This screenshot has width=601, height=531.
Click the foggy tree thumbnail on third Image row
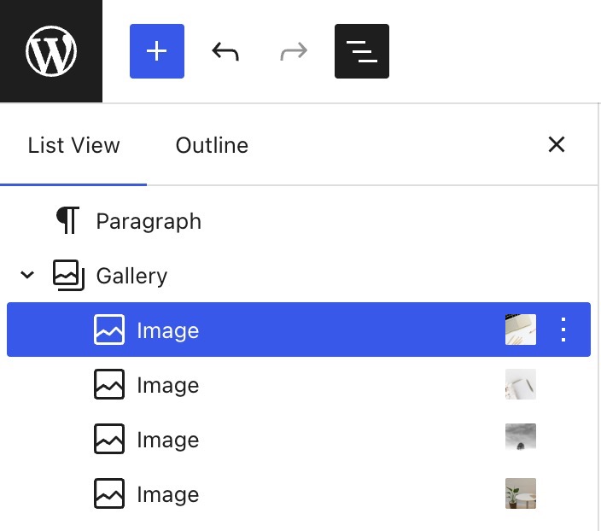pyautogui.click(x=521, y=437)
